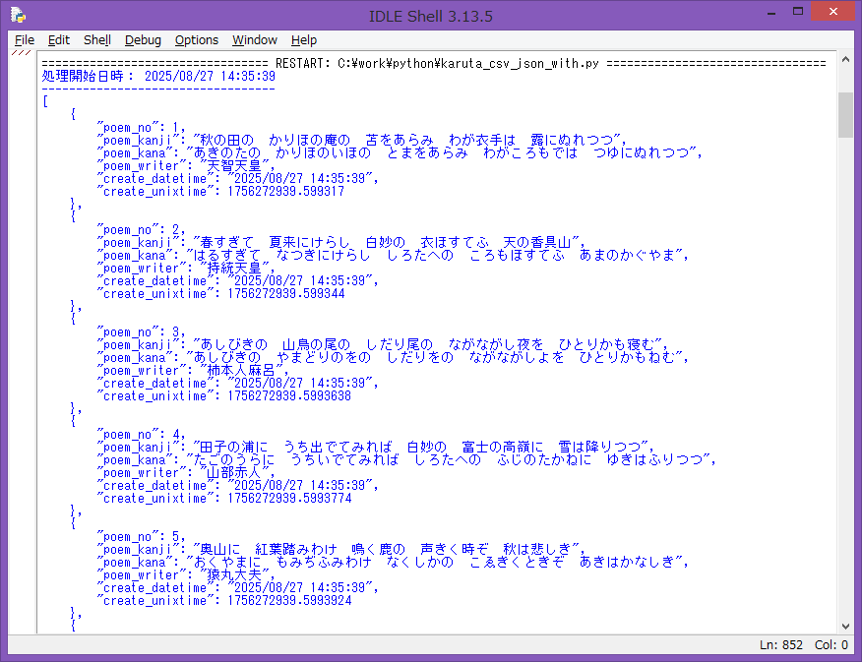Screen dimensions: 862x662
Task: Open the Edit menu
Action: tap(59, 40)
